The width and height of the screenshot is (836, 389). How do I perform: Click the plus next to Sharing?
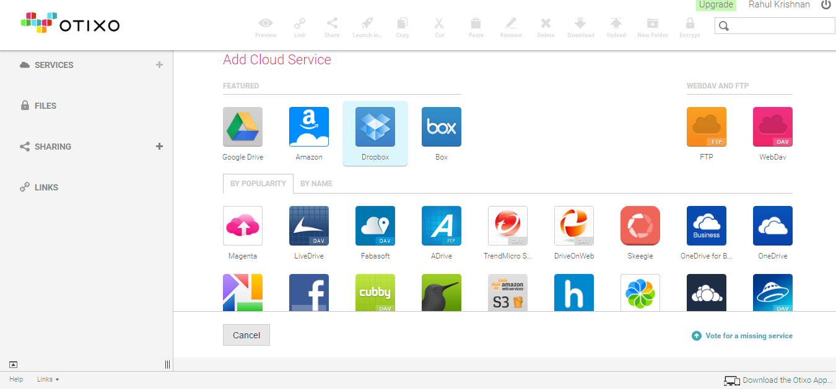click(159, 147)
